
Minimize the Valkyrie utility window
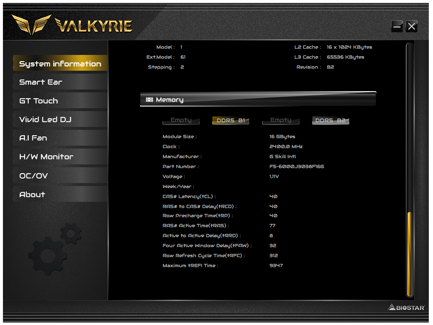(397, 27)
